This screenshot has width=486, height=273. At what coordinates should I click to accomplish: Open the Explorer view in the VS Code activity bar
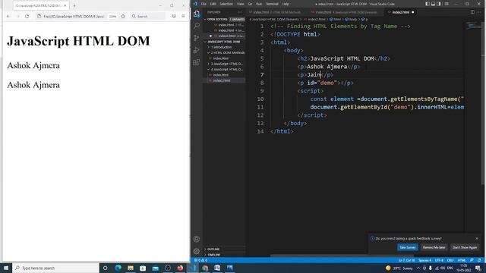[197, 14]
